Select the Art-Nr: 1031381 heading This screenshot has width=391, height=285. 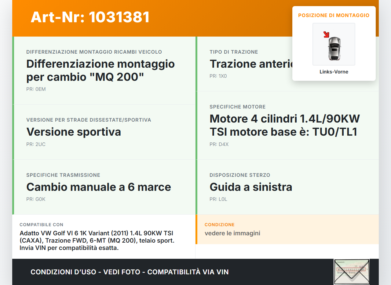point(90,17)
